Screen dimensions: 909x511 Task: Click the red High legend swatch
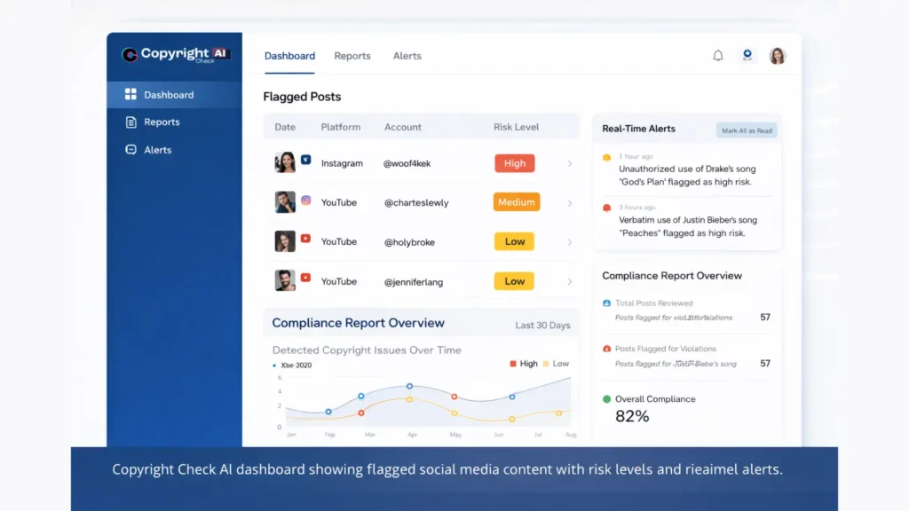pos(512,363)
